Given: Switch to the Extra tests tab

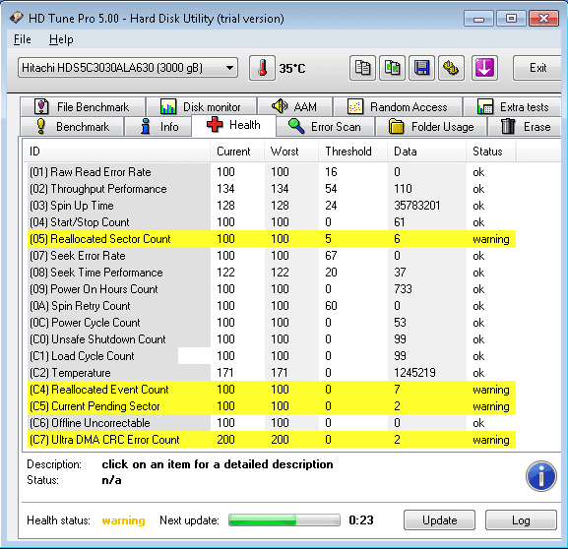Looking at the screenshot, I should click(x=513, y=107).
